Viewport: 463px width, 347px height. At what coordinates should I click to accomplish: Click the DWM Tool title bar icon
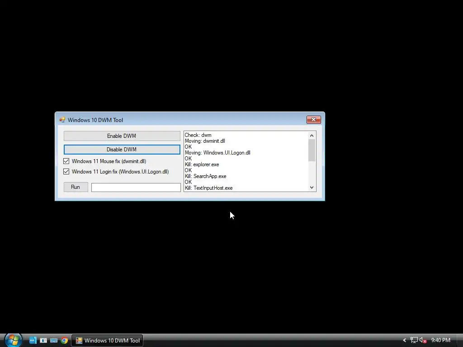coord(62,120)
